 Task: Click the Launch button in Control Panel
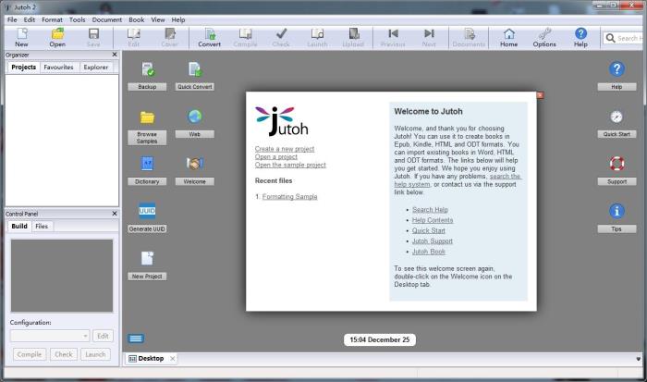(95, 354)
